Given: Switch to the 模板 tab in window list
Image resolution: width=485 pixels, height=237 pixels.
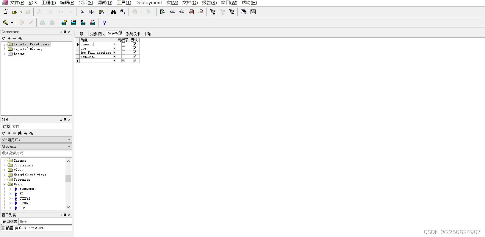Looking at the screenshot, I should [23, 222].
